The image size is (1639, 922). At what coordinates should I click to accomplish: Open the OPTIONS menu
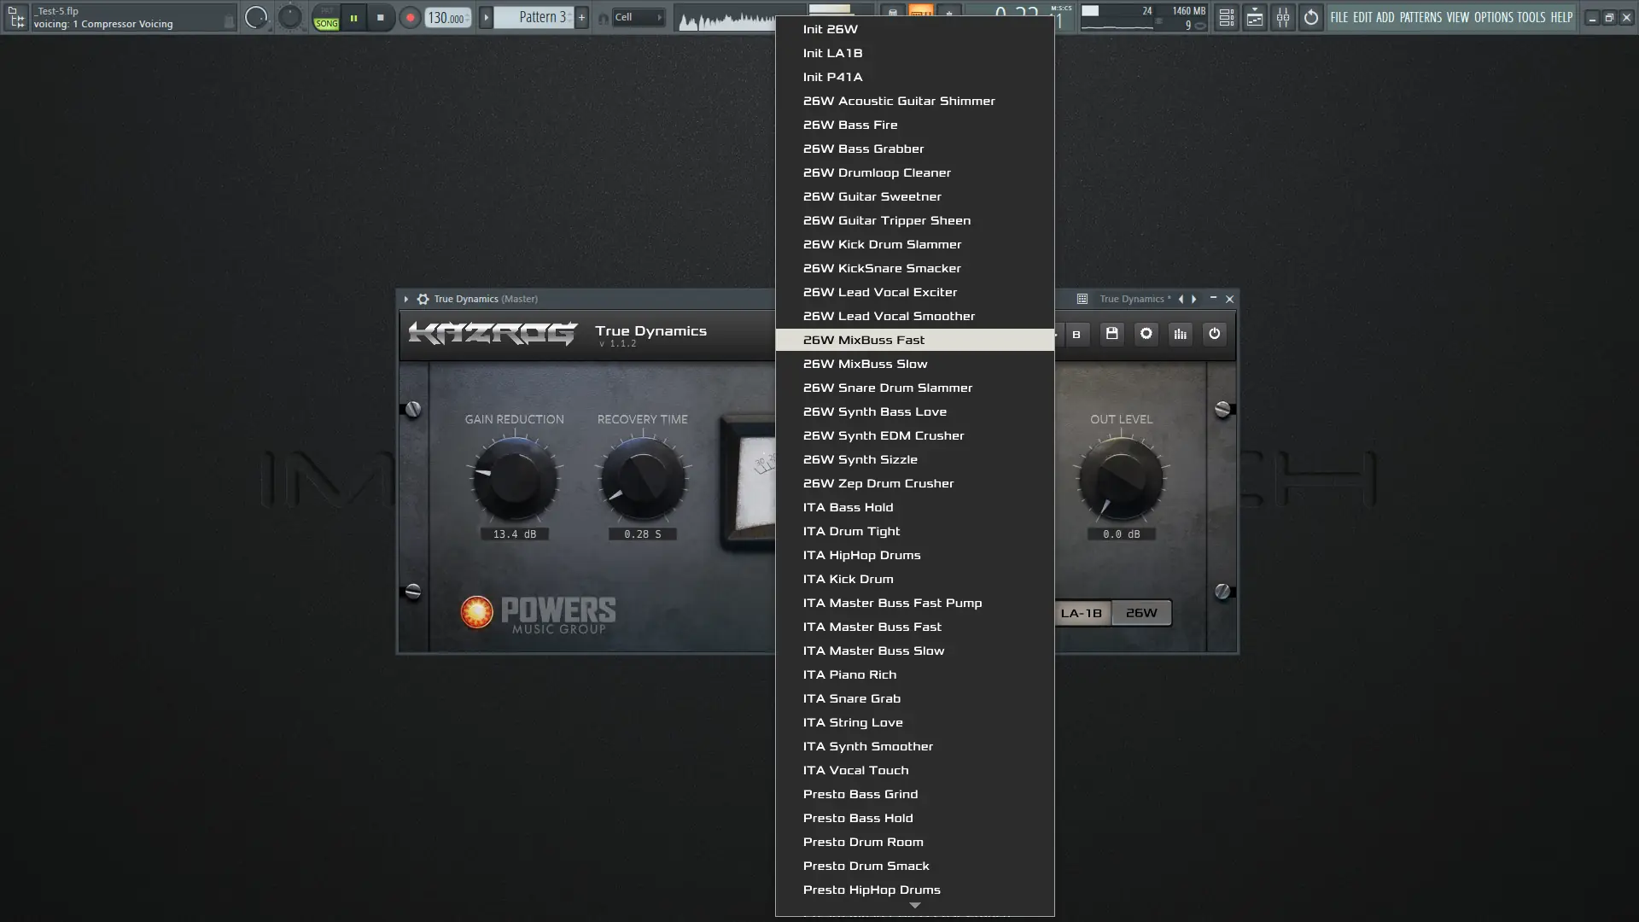click(1493, 17)
